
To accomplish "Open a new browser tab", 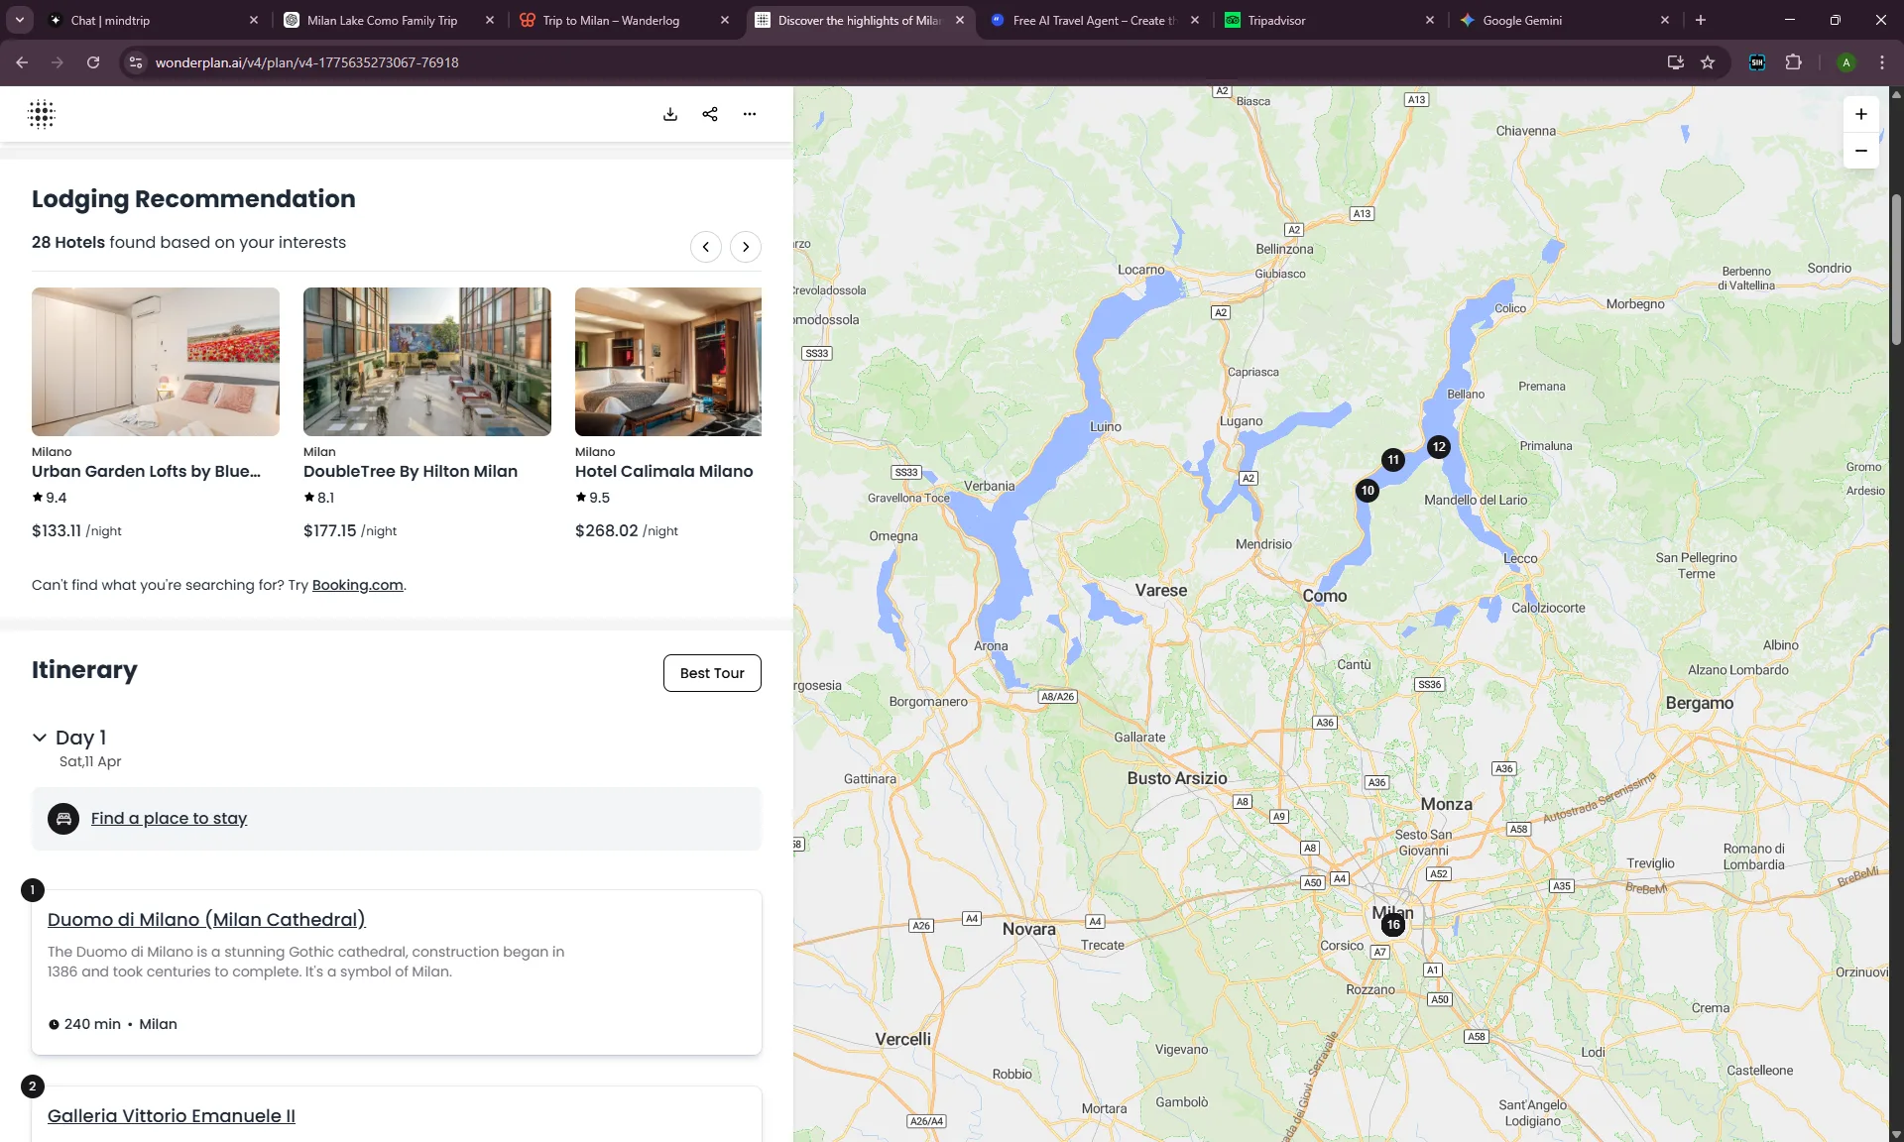I will 1701,20.
